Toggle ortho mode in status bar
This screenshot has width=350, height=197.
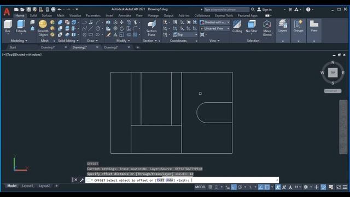point(234,187)
